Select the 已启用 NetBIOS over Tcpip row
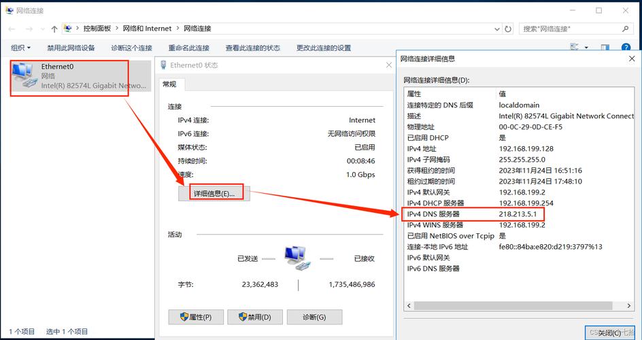The width and height of the screenshot is (642, 340). point(519,236)
